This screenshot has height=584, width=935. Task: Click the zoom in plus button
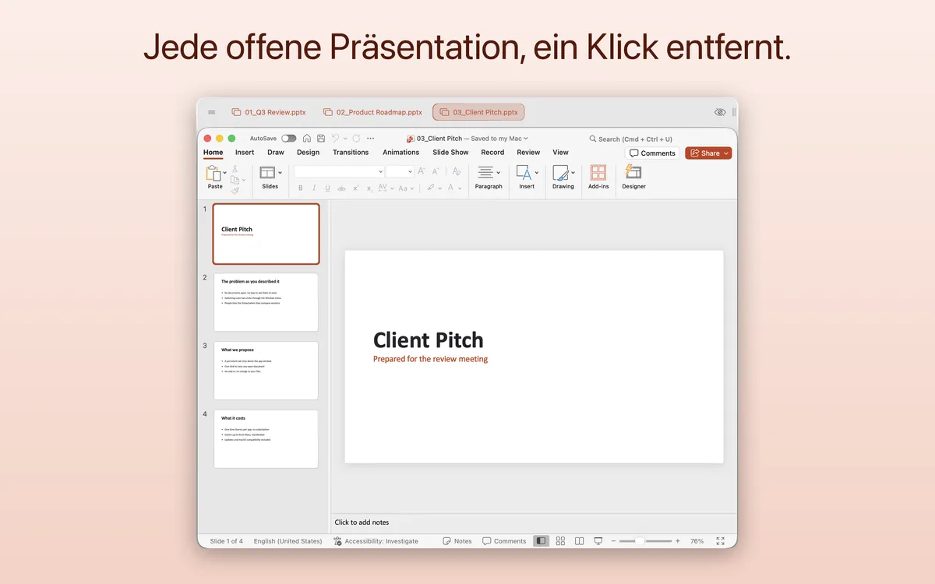677,541
